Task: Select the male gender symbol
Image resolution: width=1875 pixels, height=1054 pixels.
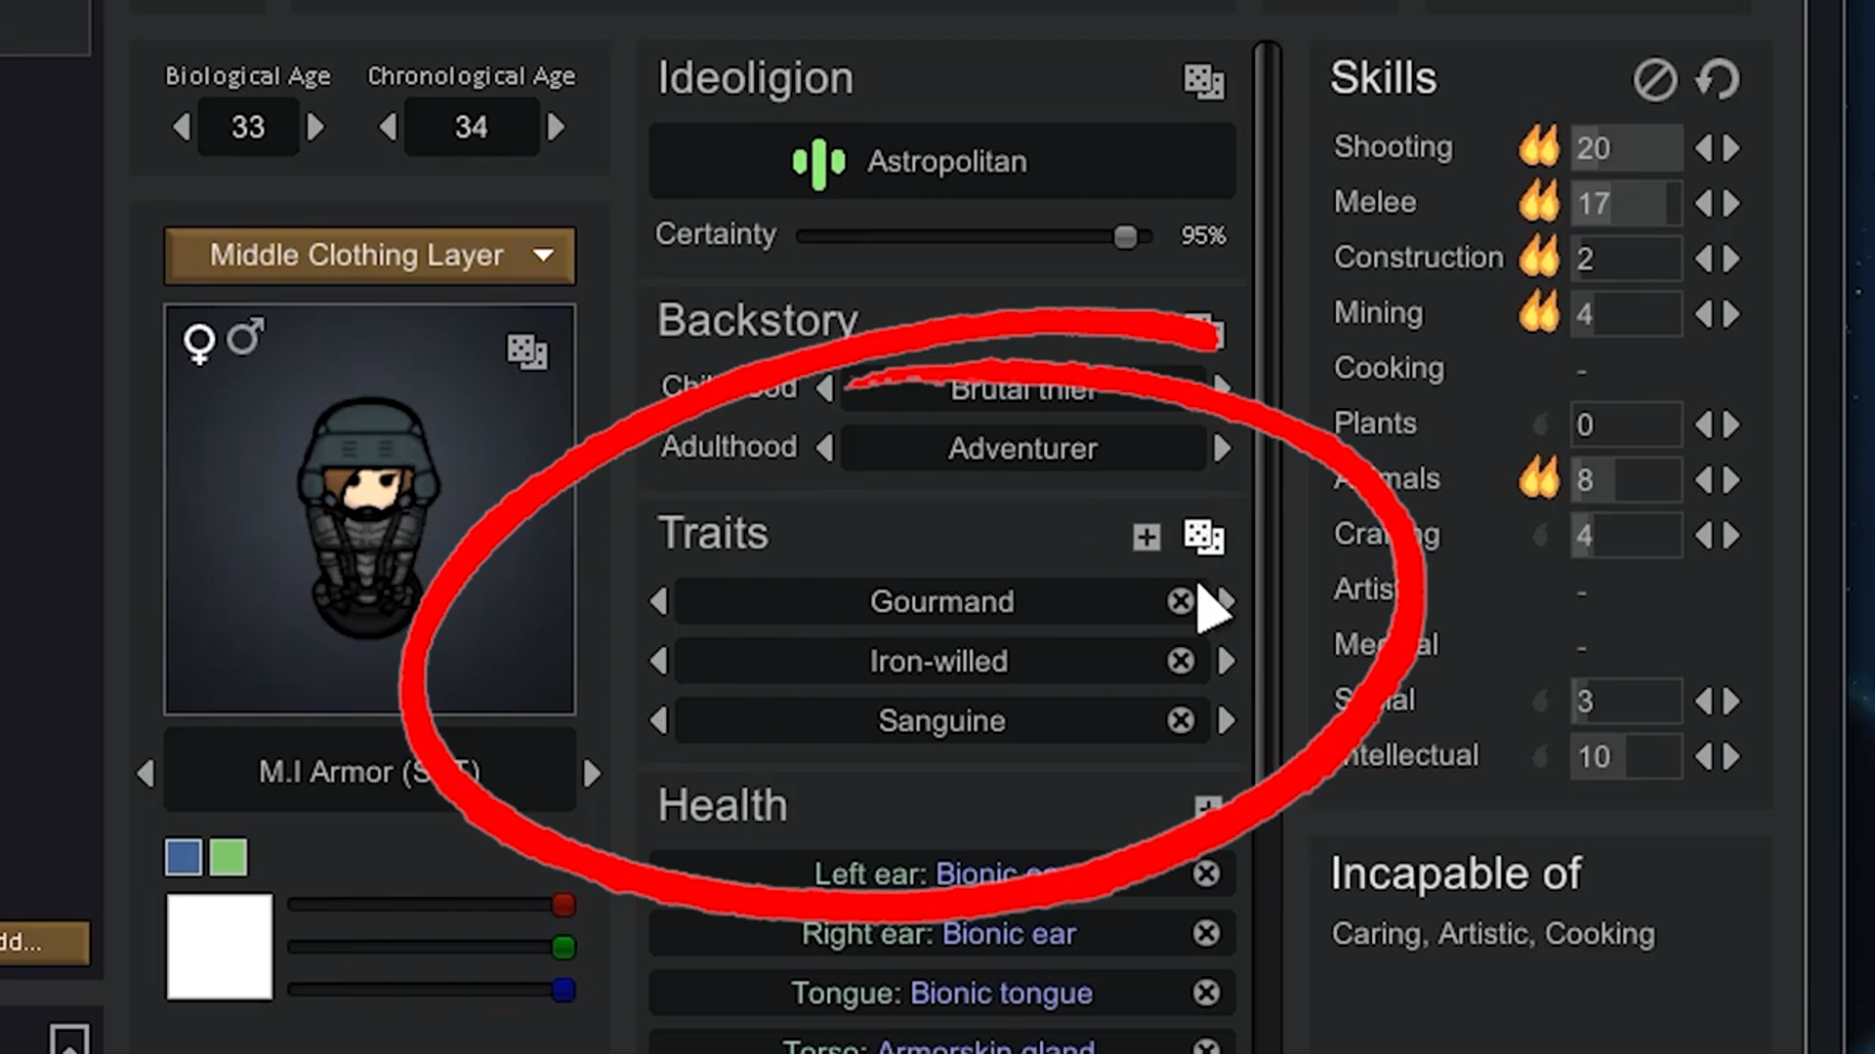Action: (x=245, y=337)
